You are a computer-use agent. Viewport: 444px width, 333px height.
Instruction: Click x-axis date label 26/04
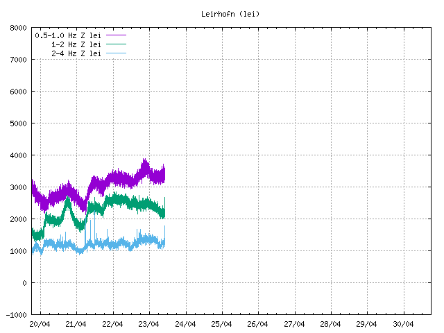point(257,324)
